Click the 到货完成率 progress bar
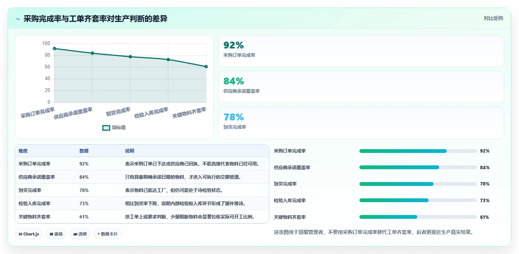This screenshot has height=254, width=519. (x=418, y=184)
